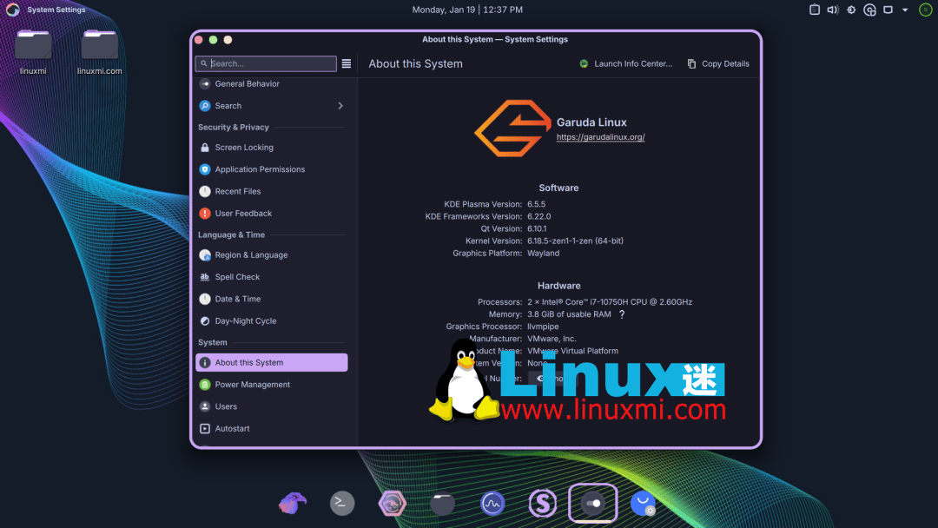Open the wired network tray icon

click(x=888, y=10)
